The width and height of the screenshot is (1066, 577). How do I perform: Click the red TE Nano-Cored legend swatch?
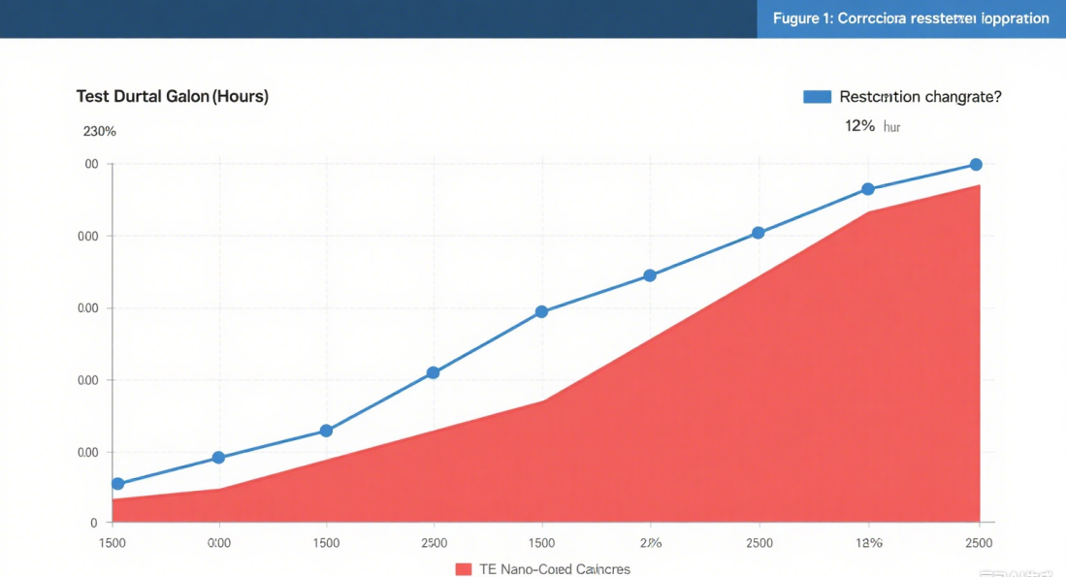pos(463,569)
